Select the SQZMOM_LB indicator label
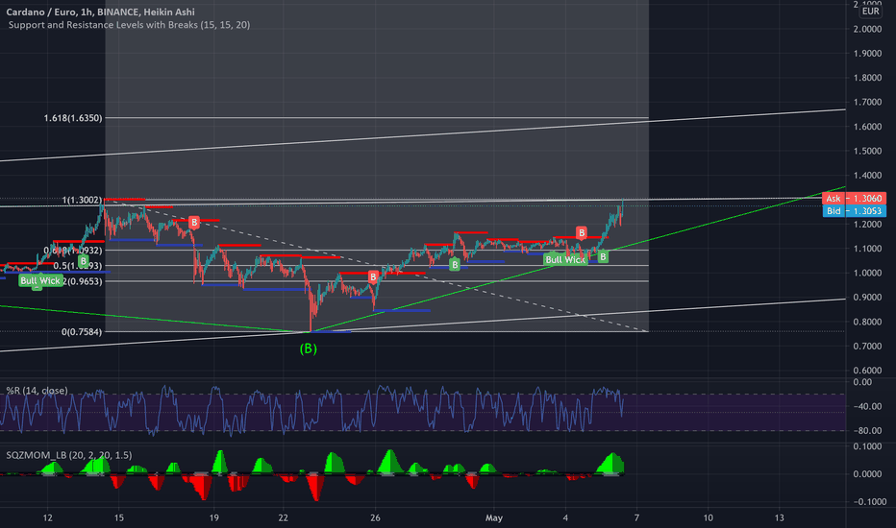Viewport: 896px width, 528px height. pyautogui.click(x=68, y=455)
